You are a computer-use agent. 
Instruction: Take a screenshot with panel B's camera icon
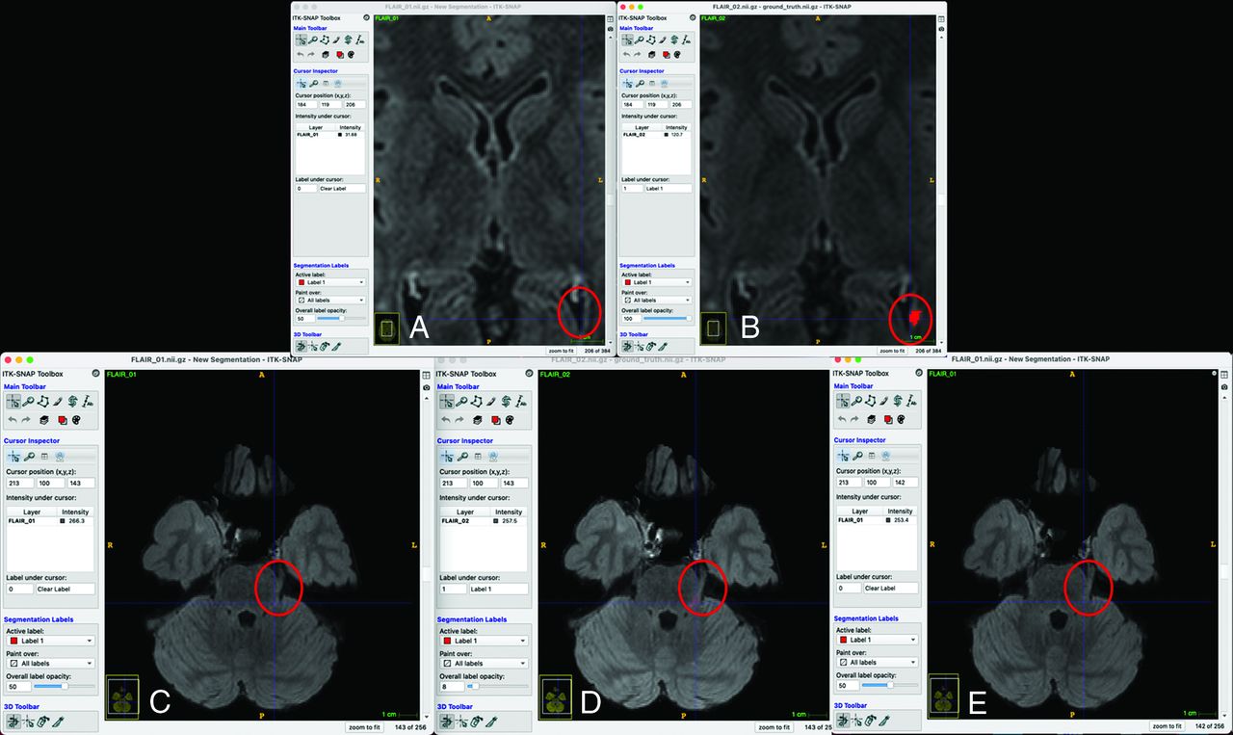(940, 30)
